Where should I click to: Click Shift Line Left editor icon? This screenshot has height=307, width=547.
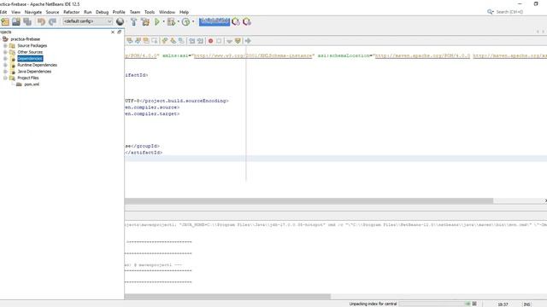point(191,41)
